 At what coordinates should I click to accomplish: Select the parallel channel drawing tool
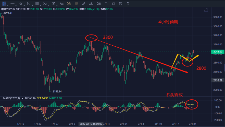[x=21, y=4]
